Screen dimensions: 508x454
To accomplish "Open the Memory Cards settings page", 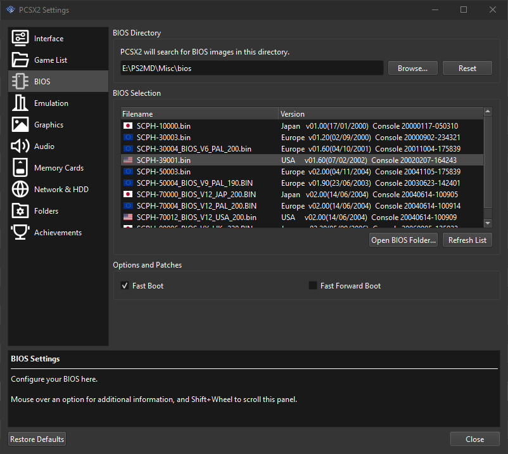I will [x=58, y=167].
